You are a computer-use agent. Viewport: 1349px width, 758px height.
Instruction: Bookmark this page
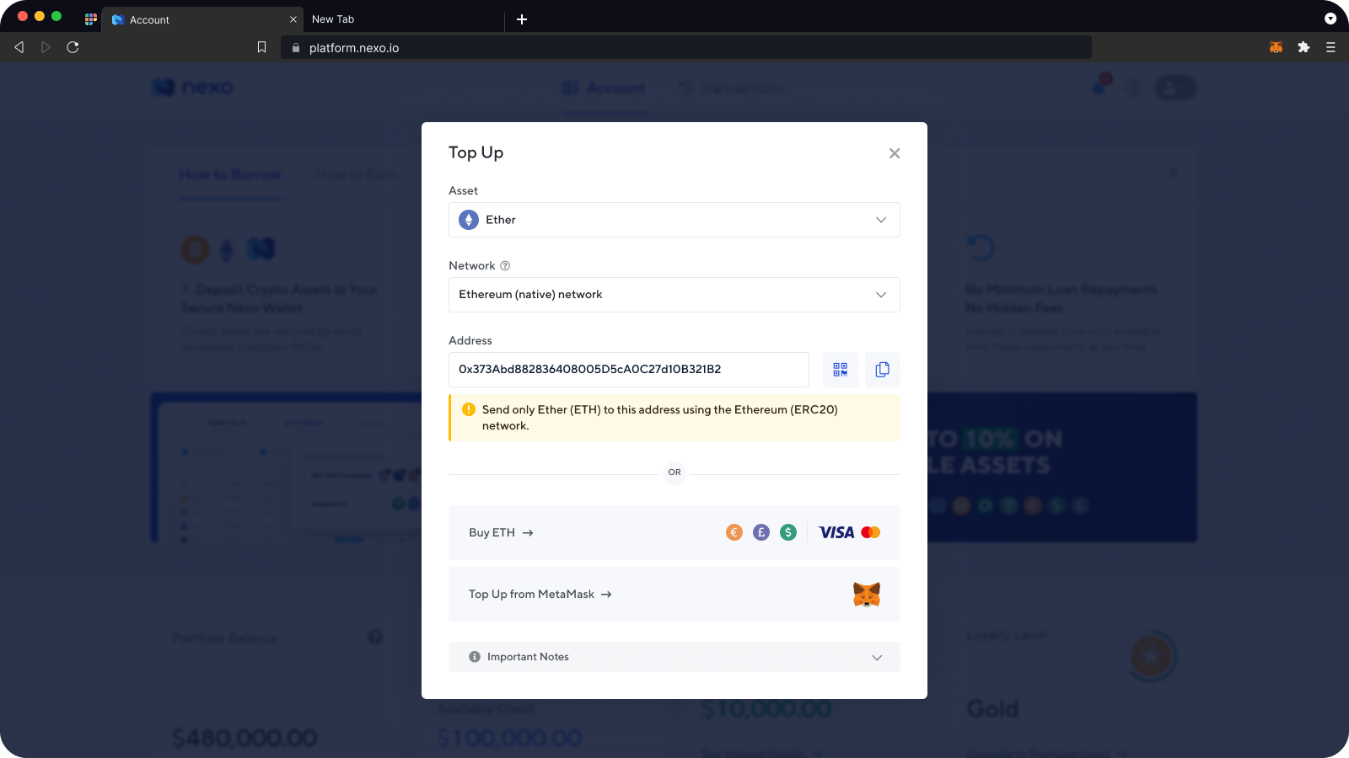(x=262, y=47)
